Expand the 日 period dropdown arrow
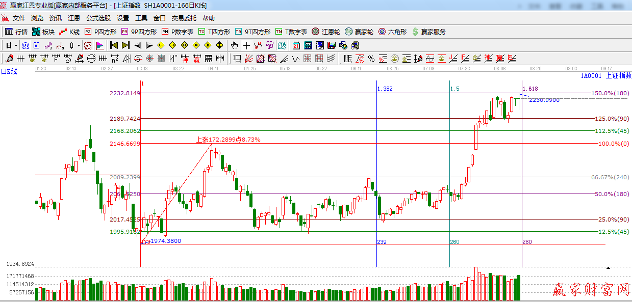 point(16,45)
